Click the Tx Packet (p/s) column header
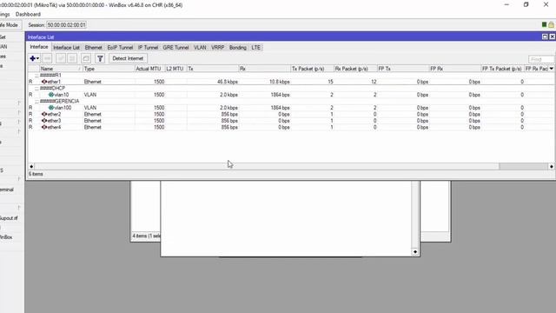This screenshot has height=313, width=556. coord(312,69)
